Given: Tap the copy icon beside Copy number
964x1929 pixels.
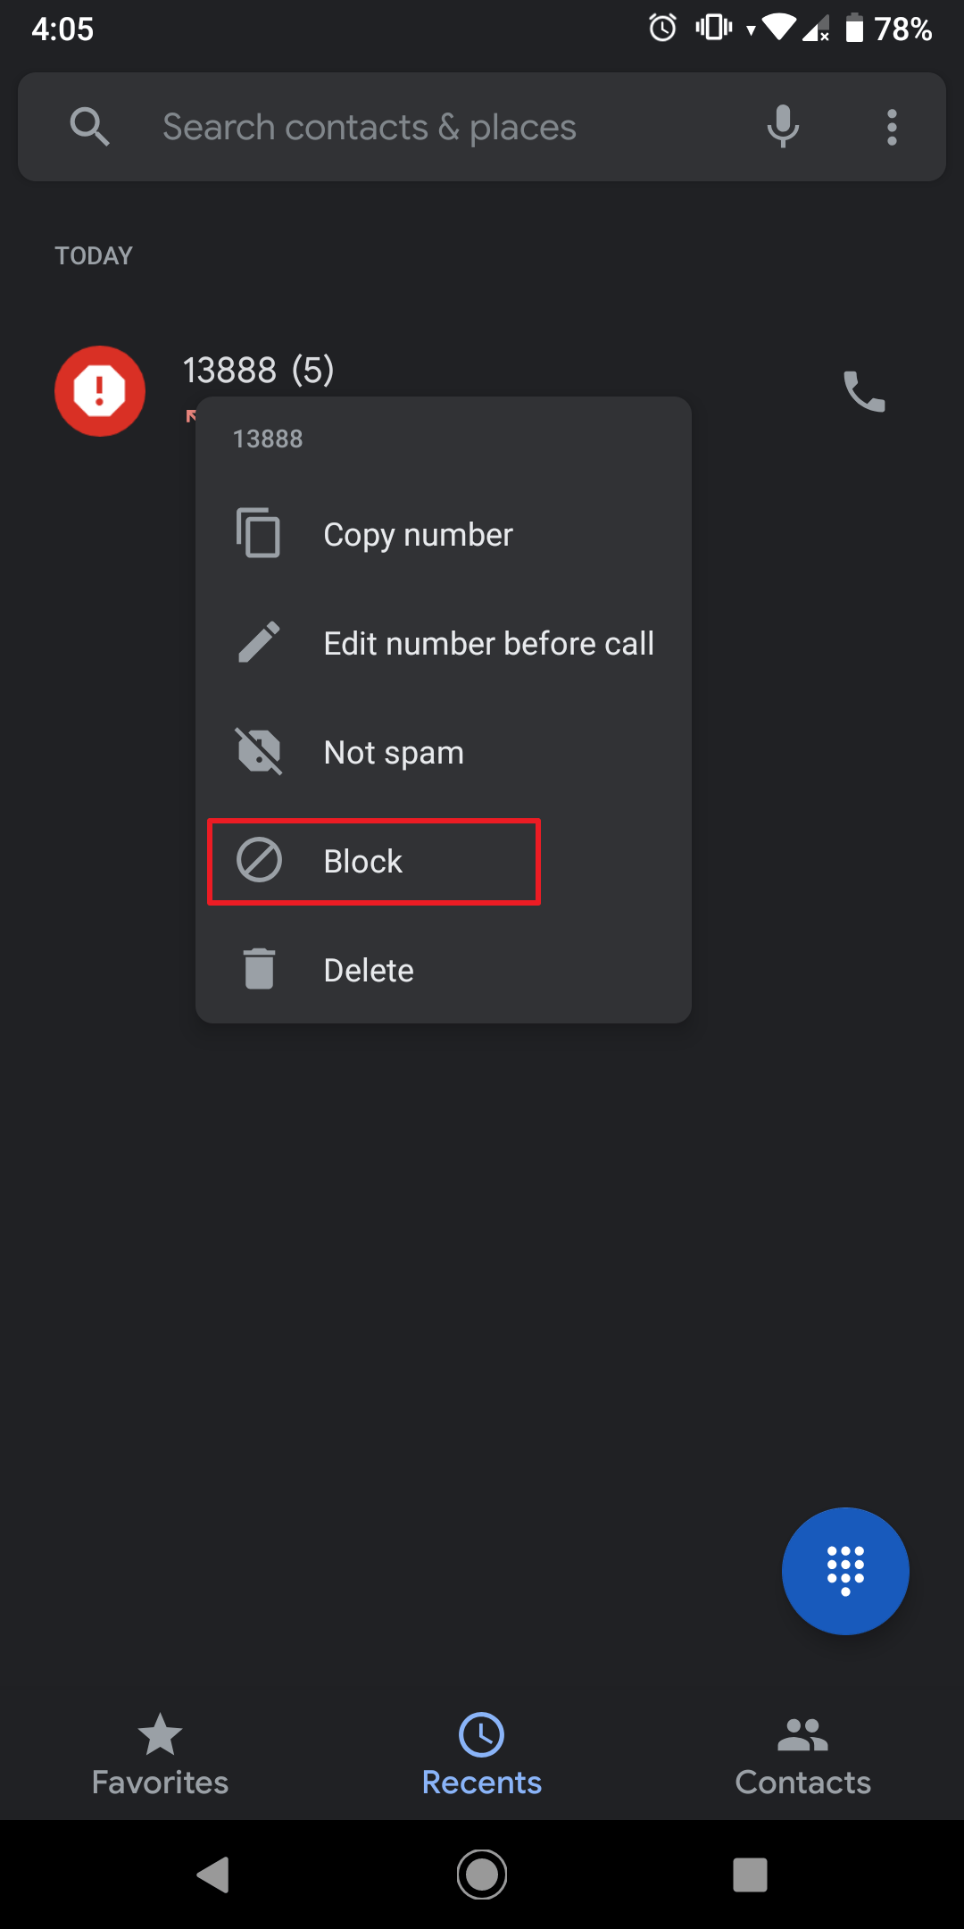Looking at the screenshot, I should pos(259,533).
